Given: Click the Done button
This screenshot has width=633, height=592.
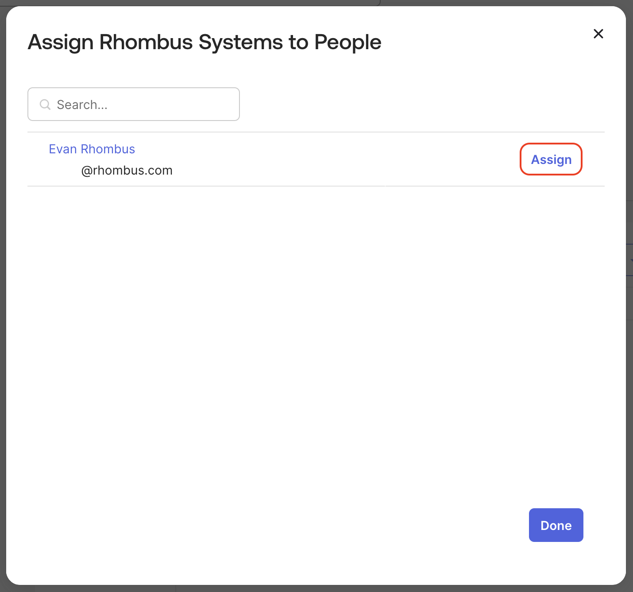Looking at the screenshot, I should pyautogui.click(x=556, y=525).
